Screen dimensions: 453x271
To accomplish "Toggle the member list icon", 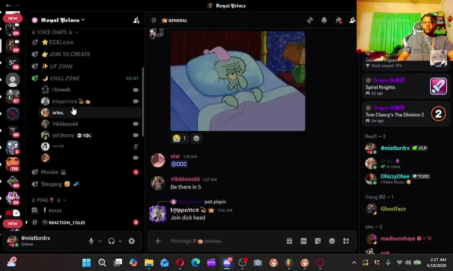I will click(x=352, y=20).
